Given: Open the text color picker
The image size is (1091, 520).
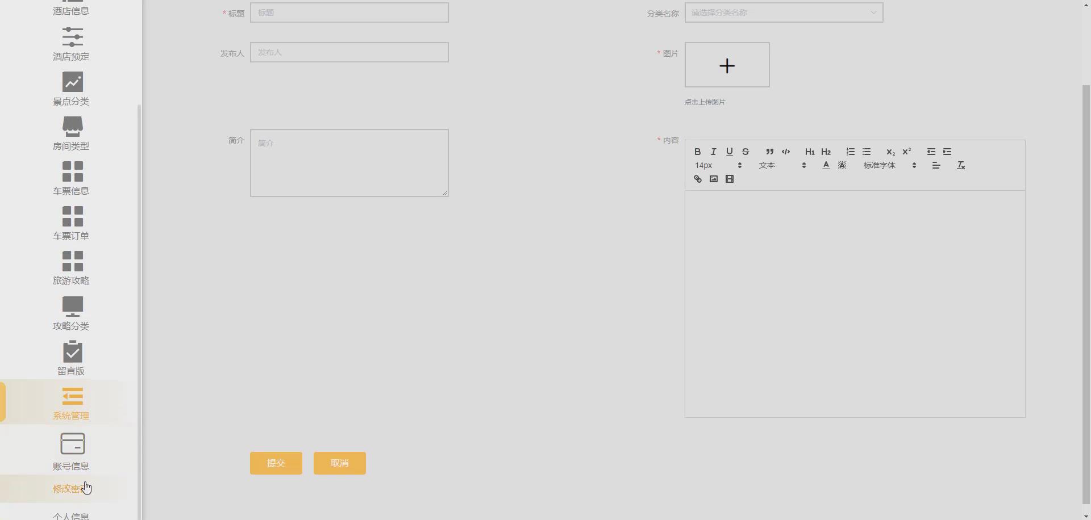Looking at the screenshot, I should [826, 165].
